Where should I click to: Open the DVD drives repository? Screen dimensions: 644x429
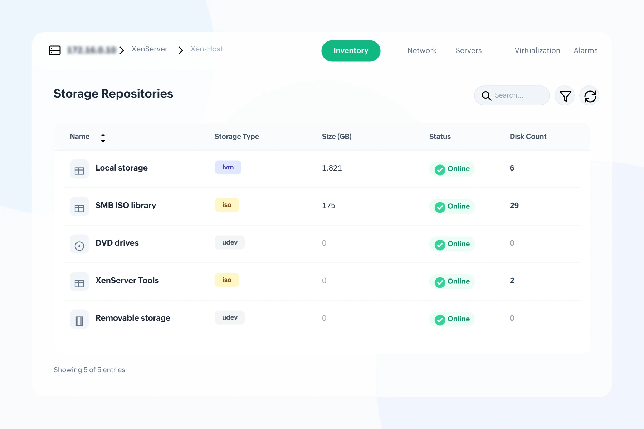coord(117,243)
